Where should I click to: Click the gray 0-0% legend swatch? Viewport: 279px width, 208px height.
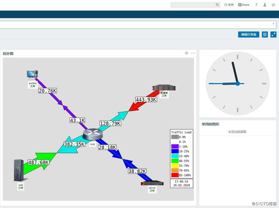point(175,137)
